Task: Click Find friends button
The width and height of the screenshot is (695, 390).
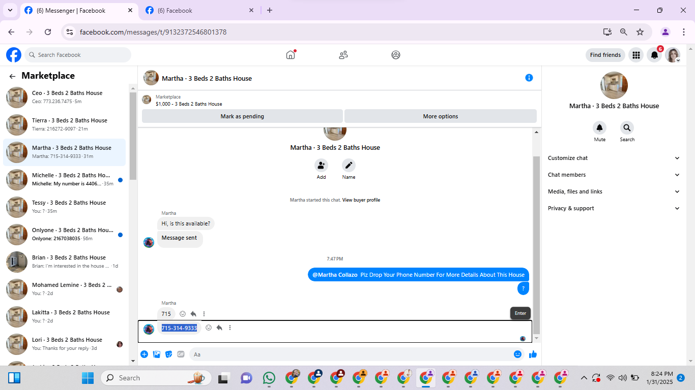Action: pyautogui.click(x=605, y=55)
